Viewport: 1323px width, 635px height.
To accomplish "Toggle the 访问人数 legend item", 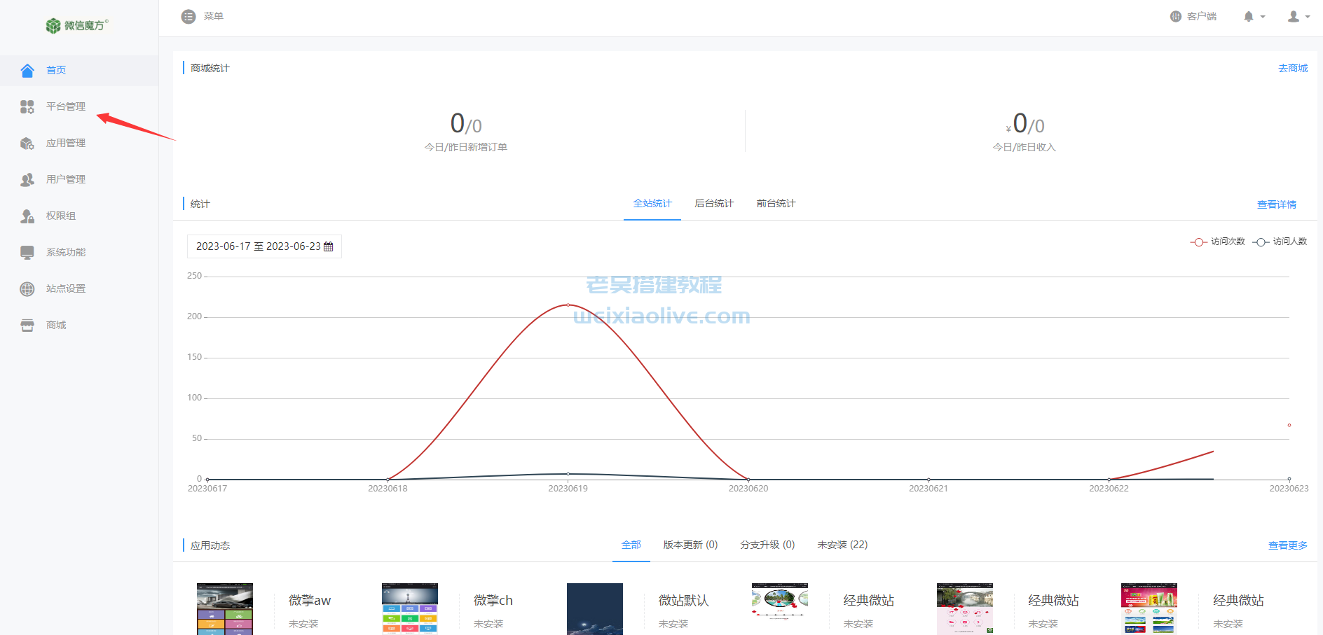I will 1280,242.
